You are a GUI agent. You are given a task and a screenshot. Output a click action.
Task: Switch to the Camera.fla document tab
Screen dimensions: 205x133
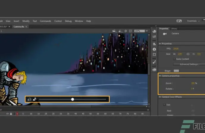click(19, 27)
